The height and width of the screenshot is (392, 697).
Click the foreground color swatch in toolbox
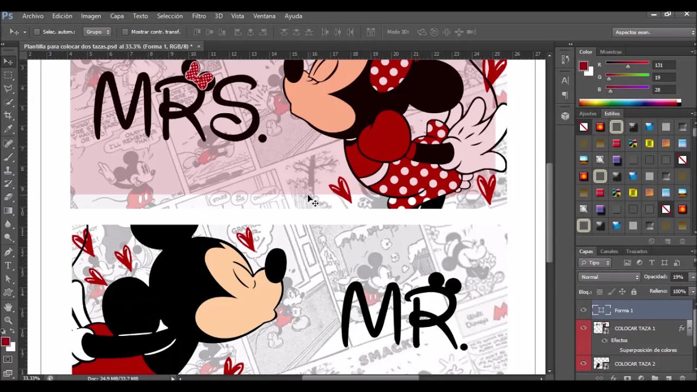pos(5,341)
